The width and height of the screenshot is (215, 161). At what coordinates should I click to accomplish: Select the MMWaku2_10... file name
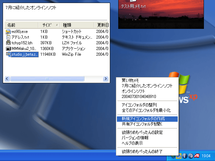24,49
